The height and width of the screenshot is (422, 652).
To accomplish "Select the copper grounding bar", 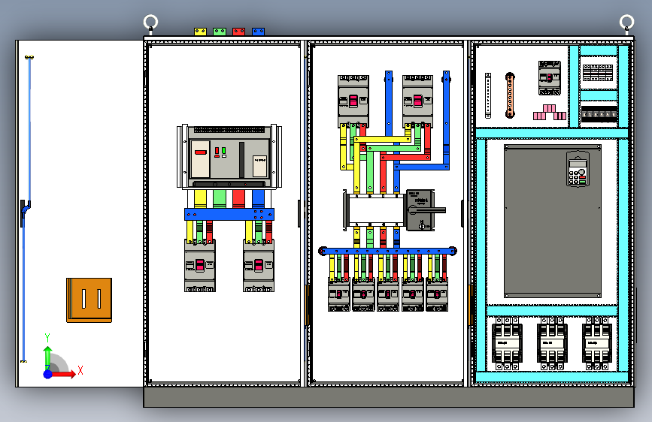I will (x=510, y=95).
